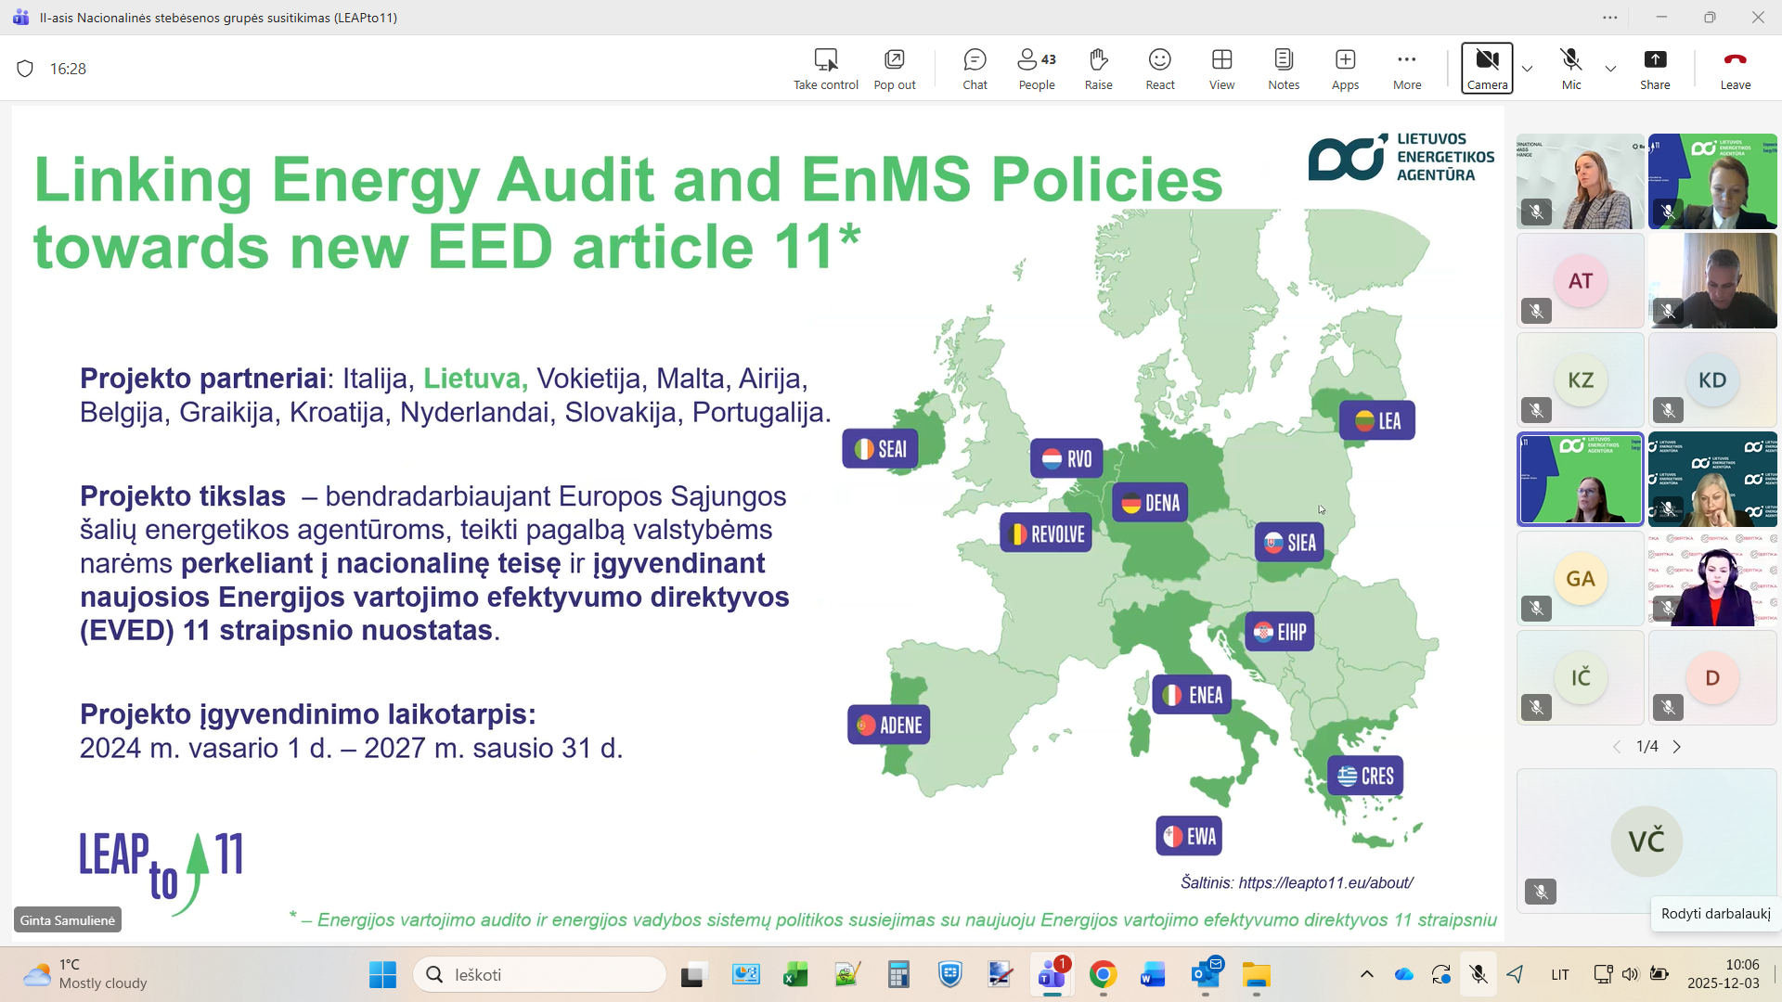1782x1002 pixels.
Task: Select the VČ participant tile
Action: pyautogui.click(x=1646, y=841)
